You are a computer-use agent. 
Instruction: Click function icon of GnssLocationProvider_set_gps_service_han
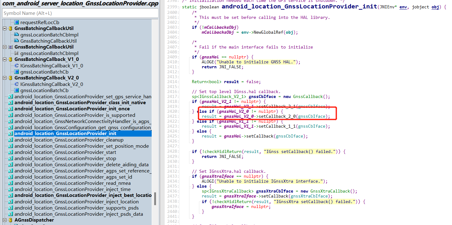point(11,96)
